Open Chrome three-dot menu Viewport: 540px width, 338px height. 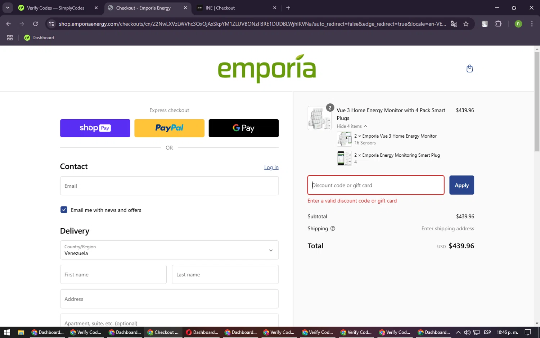[x=532, y=24]
